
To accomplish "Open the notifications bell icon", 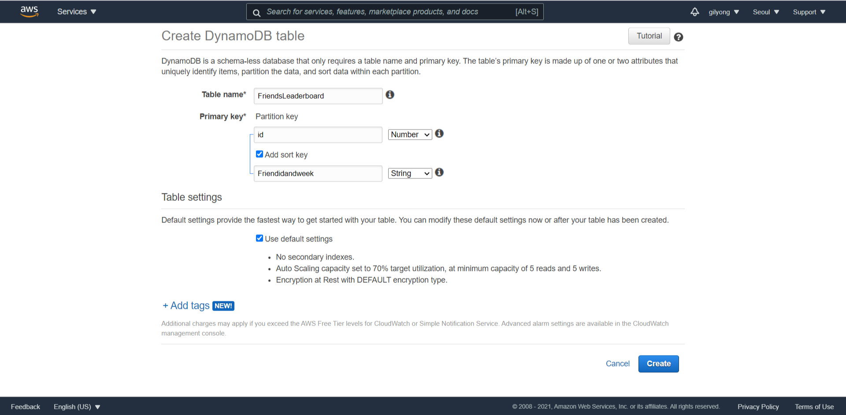I will [694, 12].
